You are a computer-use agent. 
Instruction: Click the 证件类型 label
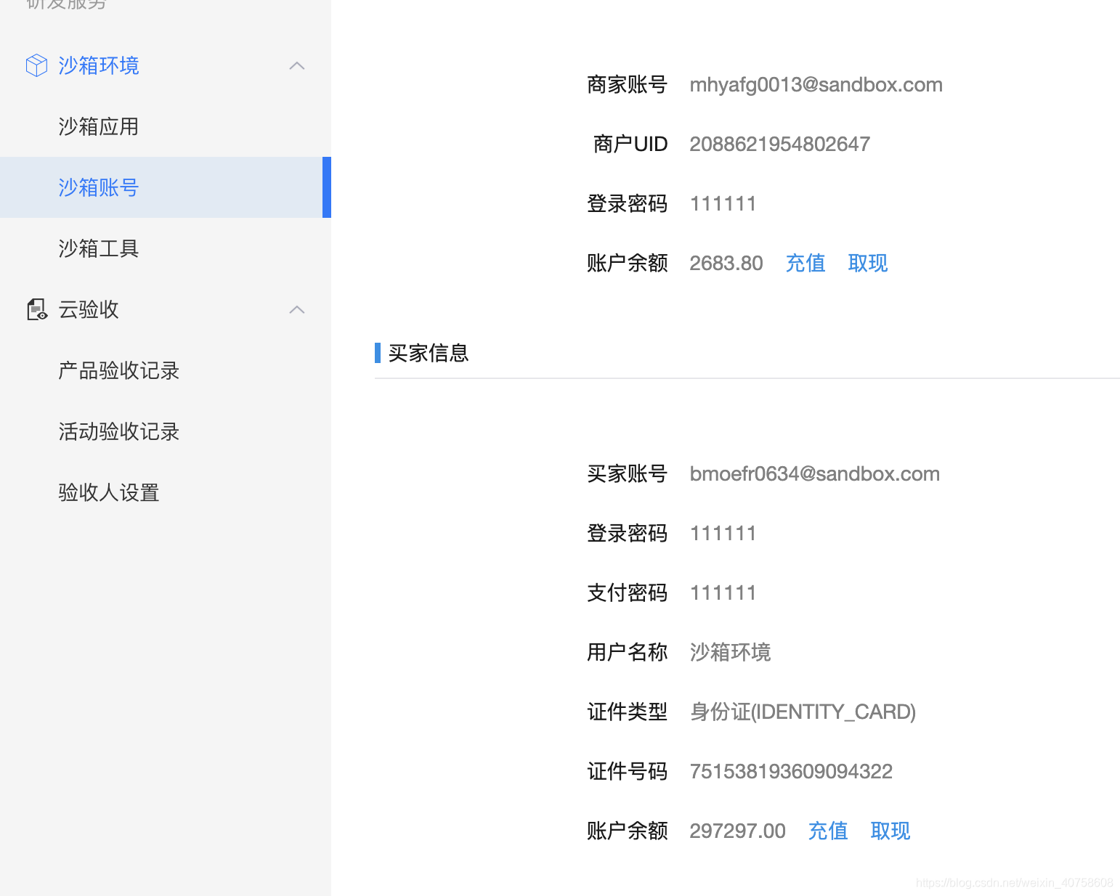[x=627, y=712]
